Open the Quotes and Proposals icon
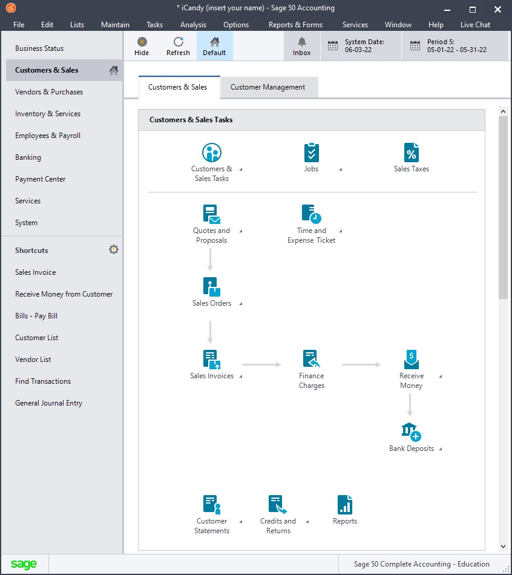 click(x=212, y=214)
